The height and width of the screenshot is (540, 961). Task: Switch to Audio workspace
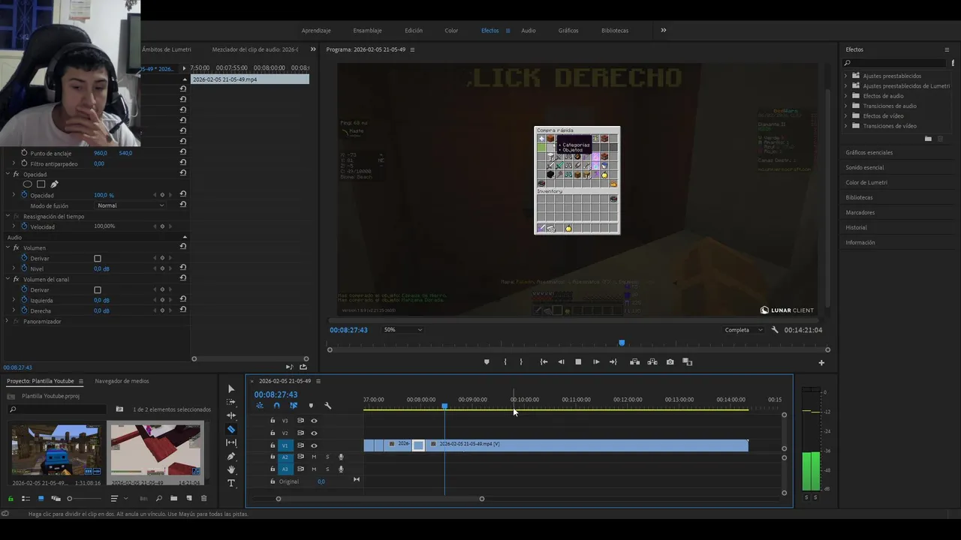coord(529,31)
